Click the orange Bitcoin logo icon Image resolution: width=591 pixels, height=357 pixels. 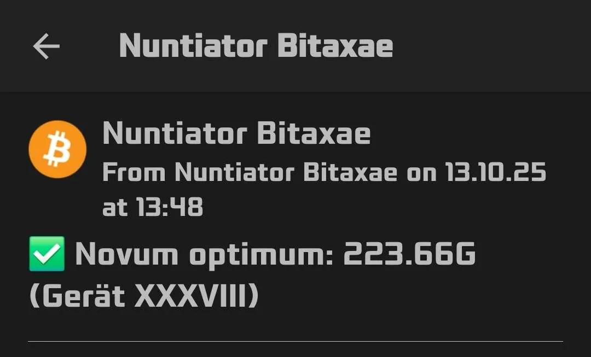tap(57, 149)
